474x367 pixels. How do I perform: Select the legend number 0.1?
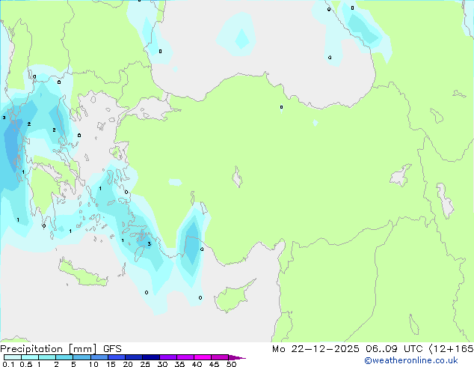(8, 364)
